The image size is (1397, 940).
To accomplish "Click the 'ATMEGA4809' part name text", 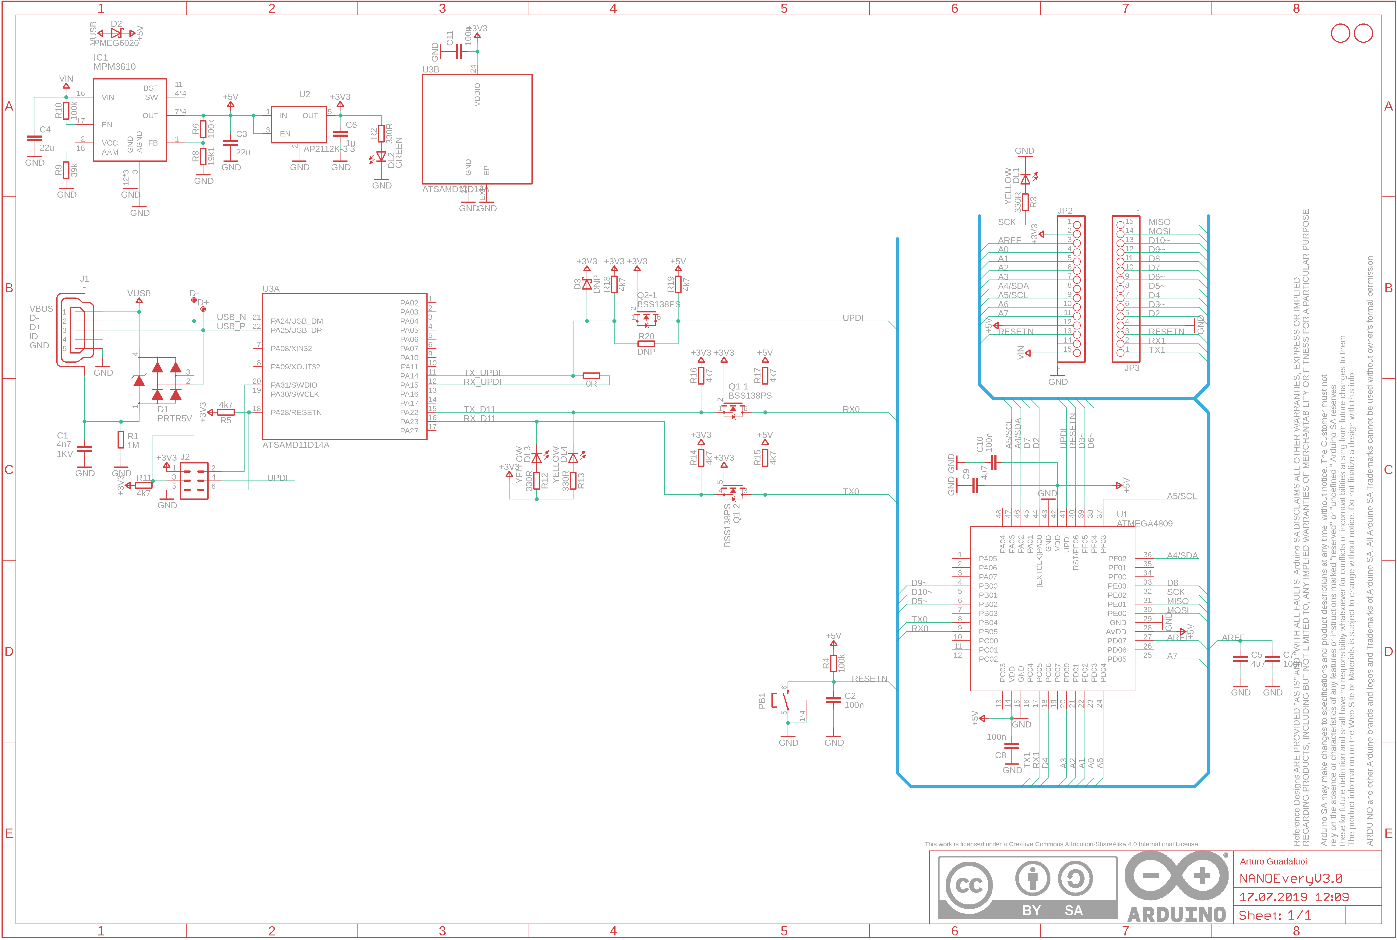I will (1144, 523).
